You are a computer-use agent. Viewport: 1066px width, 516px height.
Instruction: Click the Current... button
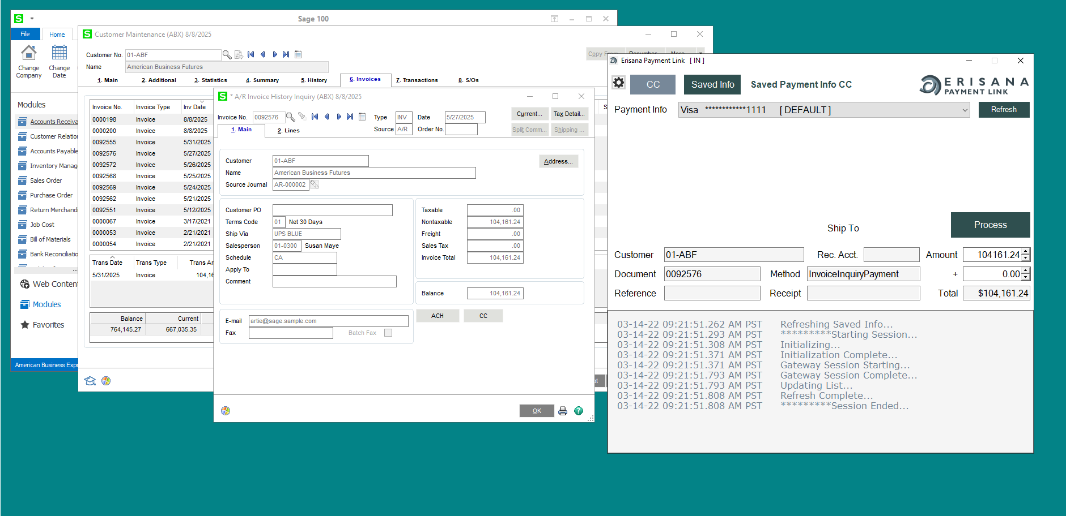tap(530, 114)
